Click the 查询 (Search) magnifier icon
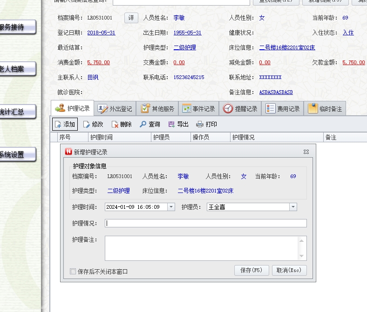367x312 pixels. [x=143, y=125]
